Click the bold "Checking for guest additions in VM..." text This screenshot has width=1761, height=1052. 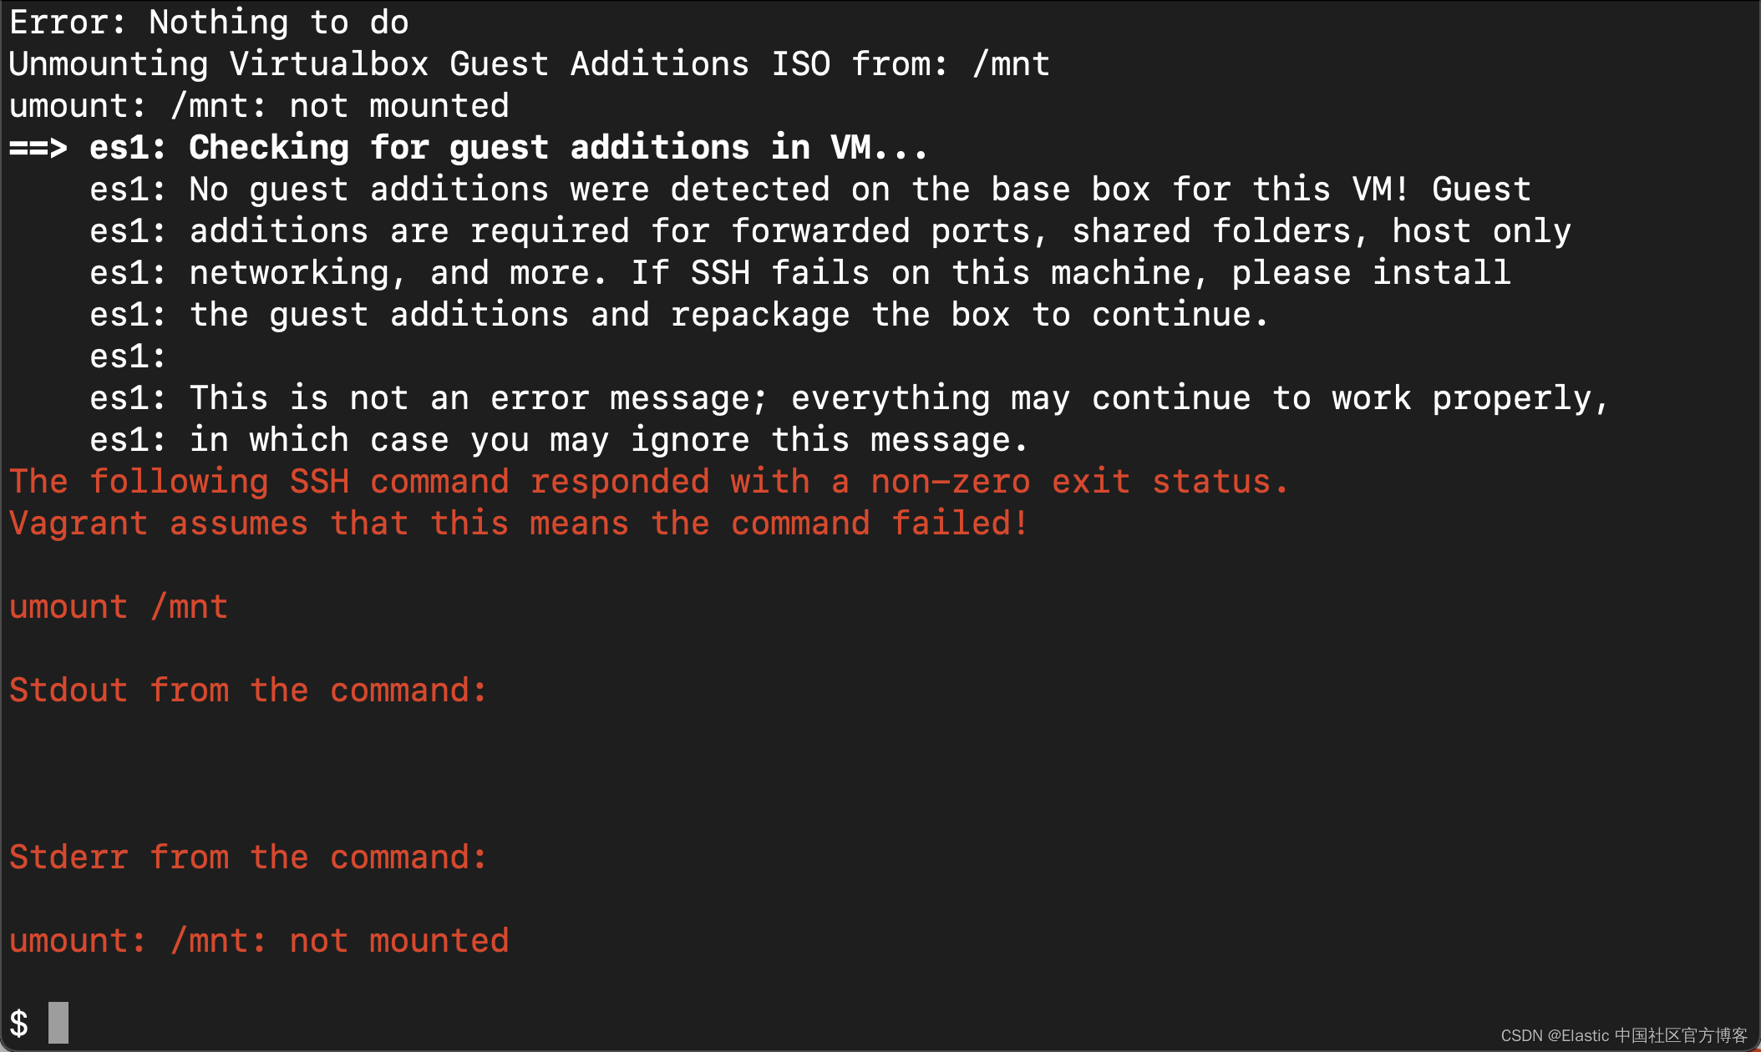pyautogui.click(x=558, y=148)
